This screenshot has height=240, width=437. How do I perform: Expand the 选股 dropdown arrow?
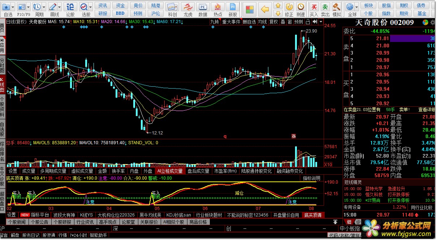tap(91, 7)
